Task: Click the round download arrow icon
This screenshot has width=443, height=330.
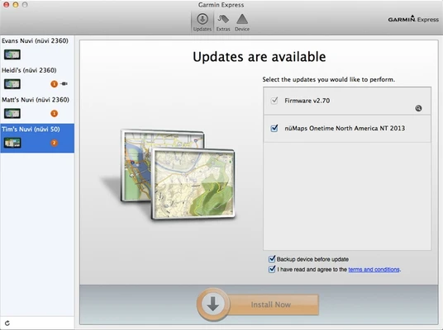Action: point(213,304)
